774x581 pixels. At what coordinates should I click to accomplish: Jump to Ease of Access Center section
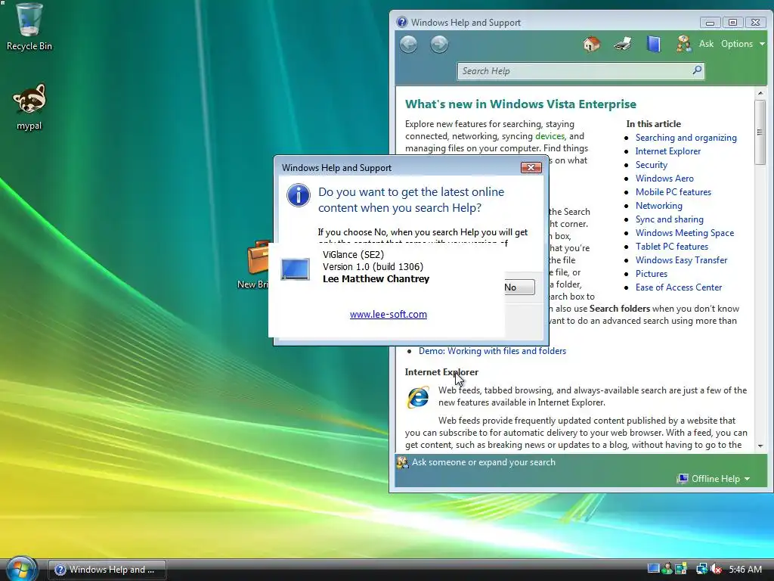point(678,287)
